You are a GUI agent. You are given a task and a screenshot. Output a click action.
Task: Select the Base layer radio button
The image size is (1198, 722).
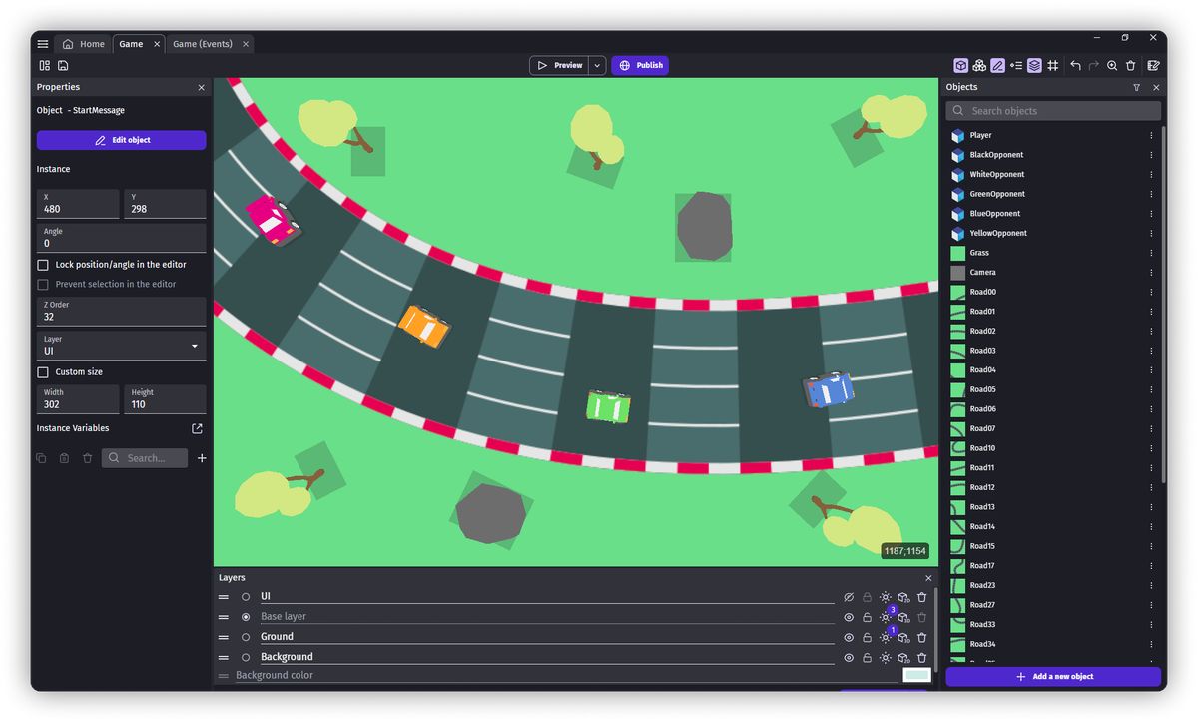click(246, 616)
